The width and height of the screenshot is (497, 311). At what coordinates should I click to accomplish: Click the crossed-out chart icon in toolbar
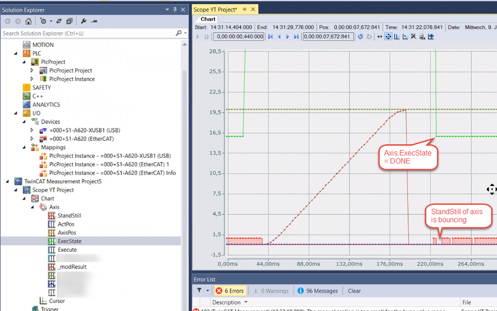click(413, 37)
